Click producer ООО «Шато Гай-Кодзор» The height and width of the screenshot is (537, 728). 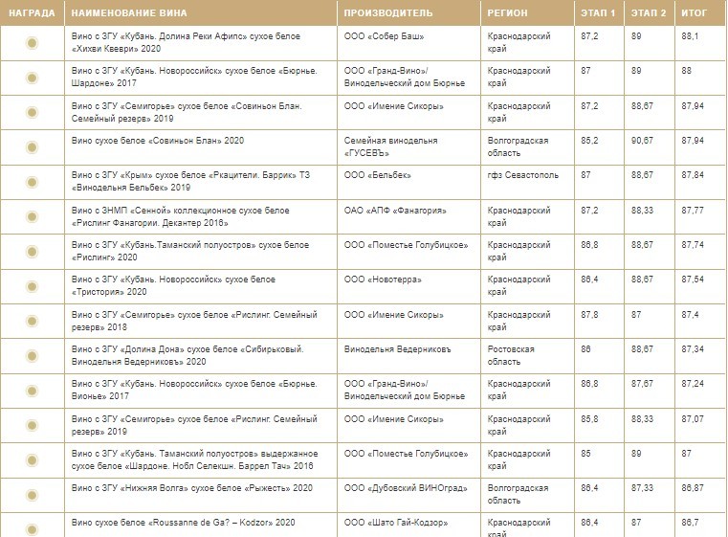(396, 523)
